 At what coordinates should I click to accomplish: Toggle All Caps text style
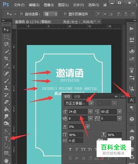[x=83, y=149]
